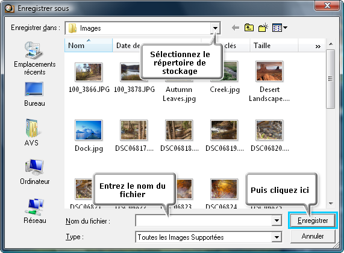The width and height of the screenshot is (344, 253).
Task: Open the view menu icon
Action: pos(280,28)
